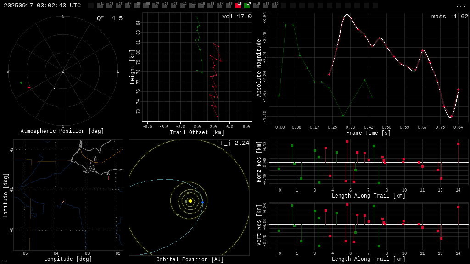
Task: Click the Horz Res [km] axis label
Action: click(259, 162)
